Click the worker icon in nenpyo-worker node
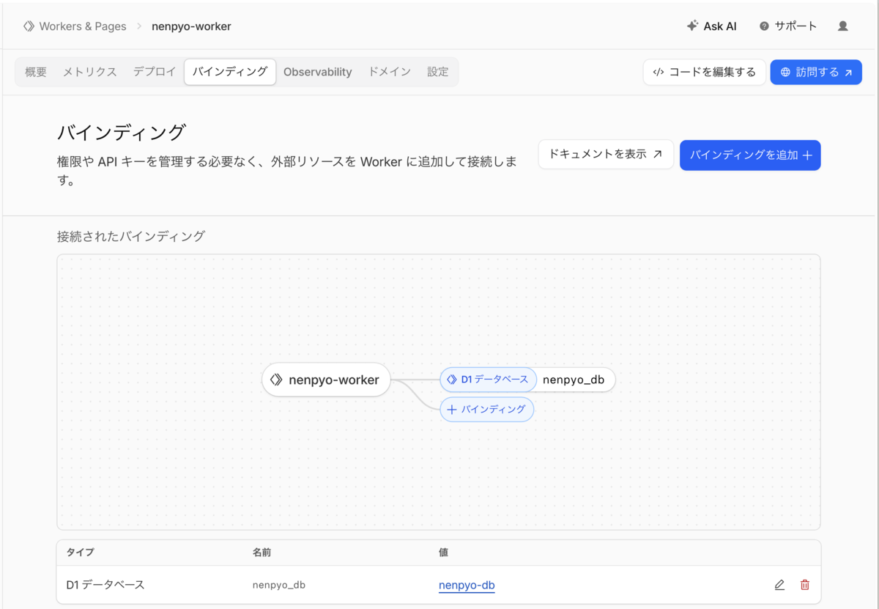Viewport: 879px width, 609px height. pyautogui.click(x=276, y=380)
